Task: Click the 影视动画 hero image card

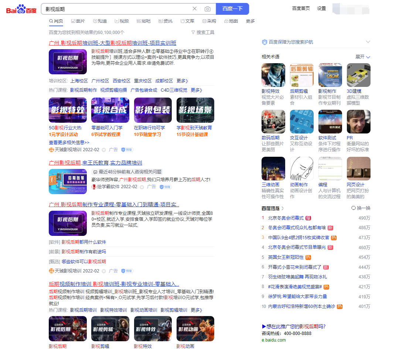Action: (195, 329)
